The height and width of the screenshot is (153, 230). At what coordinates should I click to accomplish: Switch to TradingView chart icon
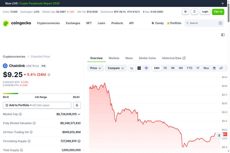pos(139,68)
